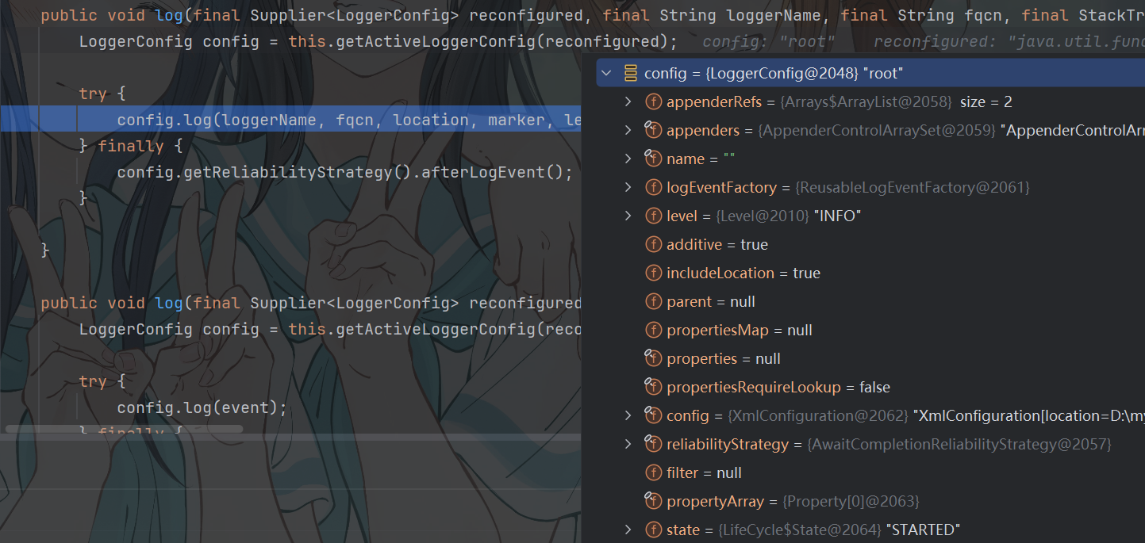Click the object icon of the root config variable
Image resolution: width=1145 pixels, height=543 pixels.
click(x=631, y=74)
